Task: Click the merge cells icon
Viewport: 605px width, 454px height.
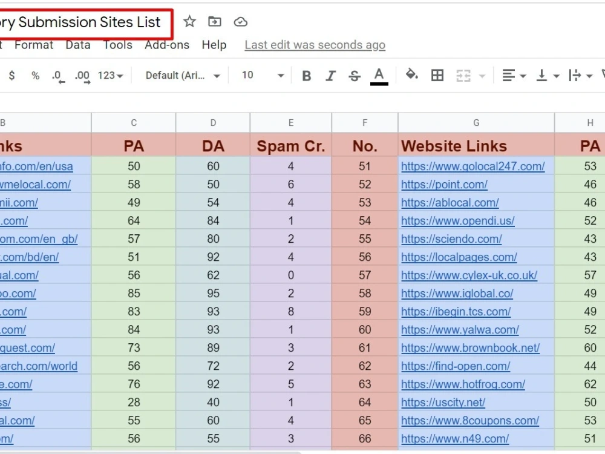Action: pos(463,76)
